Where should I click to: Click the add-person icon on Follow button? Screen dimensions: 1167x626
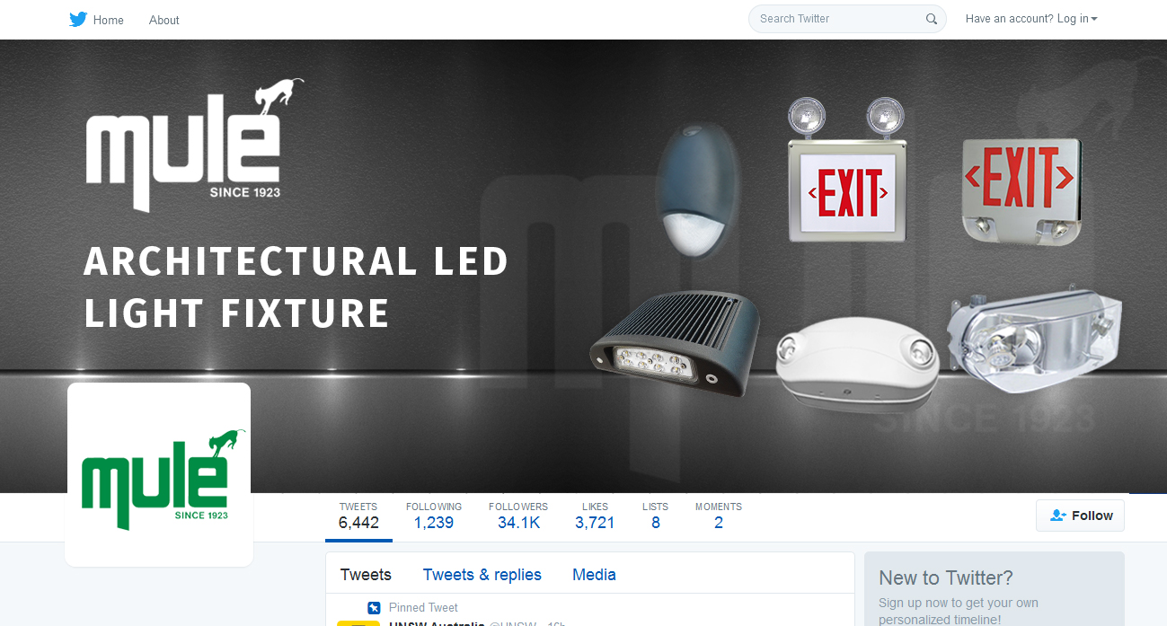[1058, 516]
